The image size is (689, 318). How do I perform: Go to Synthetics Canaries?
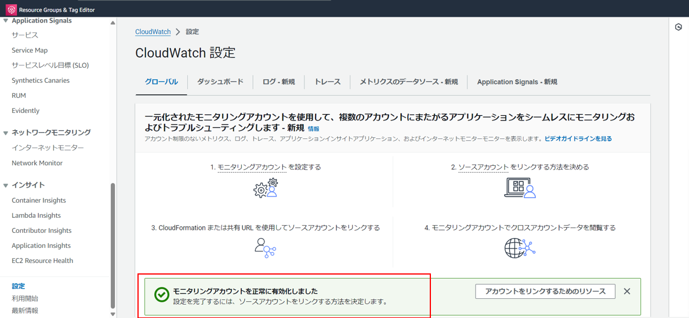coord(41,81)
